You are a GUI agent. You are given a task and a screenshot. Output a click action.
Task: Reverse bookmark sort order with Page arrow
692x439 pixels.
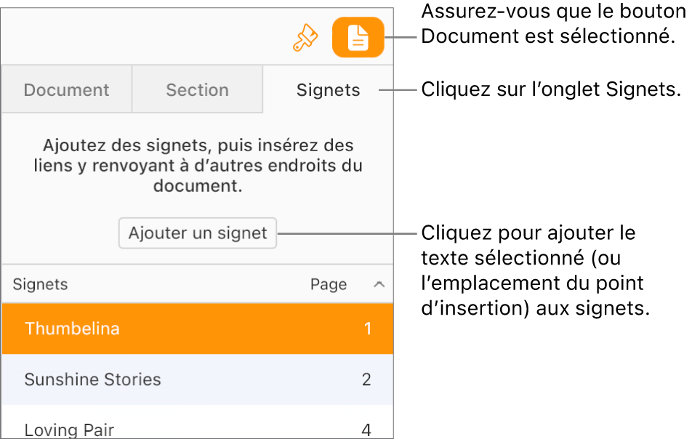click(379, 285)
